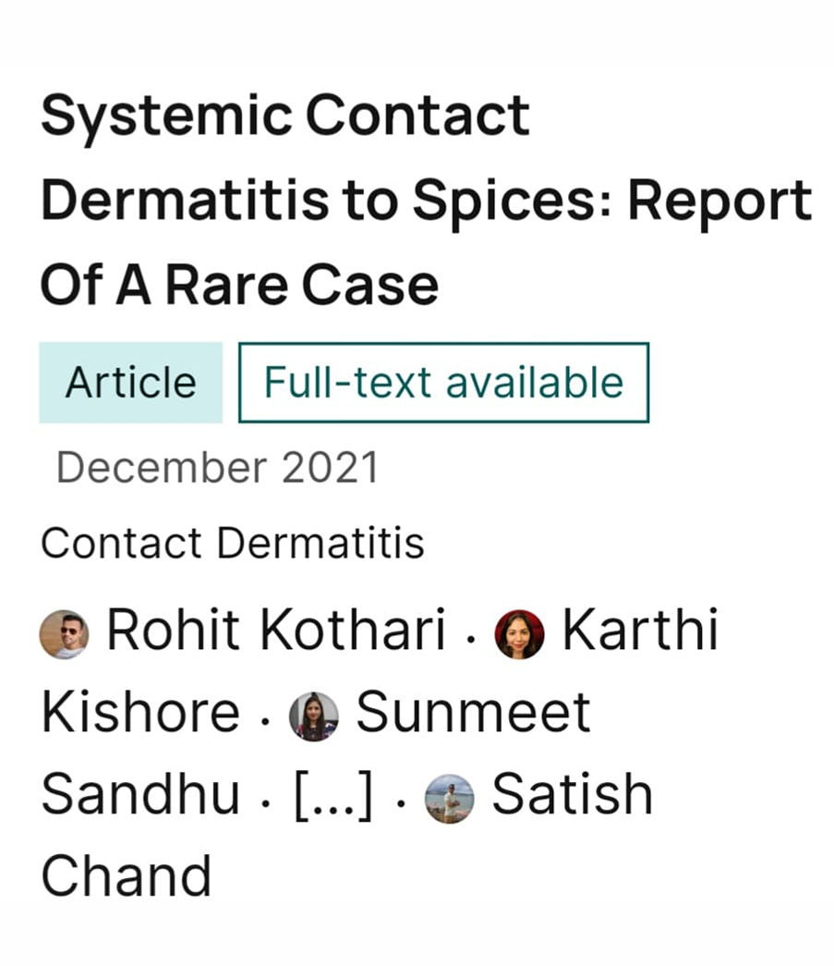The width and height of the screenshot is (834, 966).
Task: Click the title line 'Systemic Contact'
Action: click(285, 117)
